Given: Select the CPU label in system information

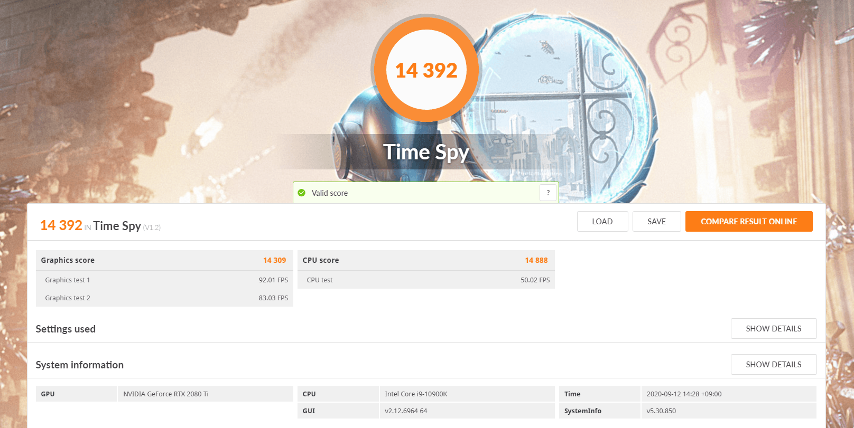Looking at the screenshot, I should pos(338,394).
